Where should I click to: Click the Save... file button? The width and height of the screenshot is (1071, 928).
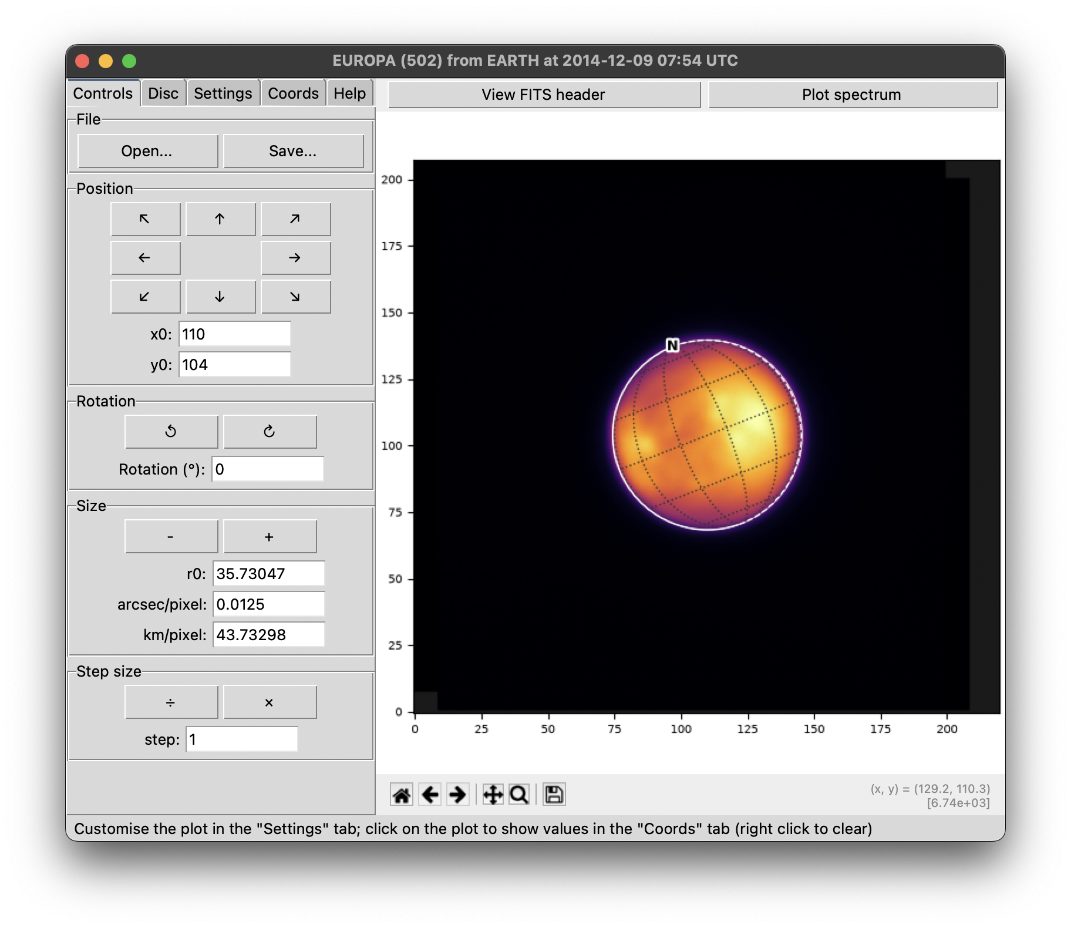(x=293, y=151)
